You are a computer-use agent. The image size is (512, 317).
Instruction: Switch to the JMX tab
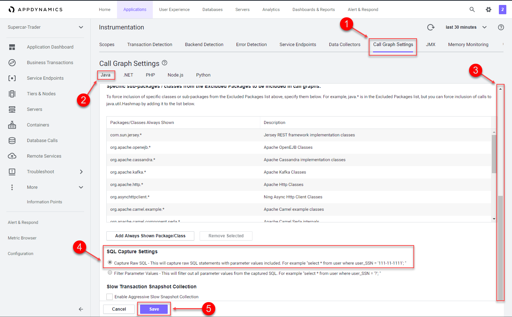430,45
